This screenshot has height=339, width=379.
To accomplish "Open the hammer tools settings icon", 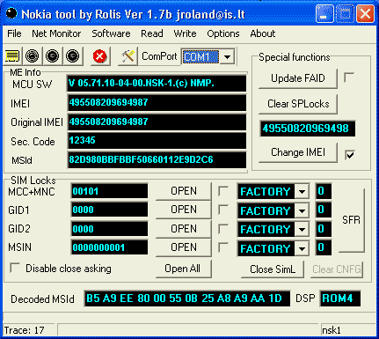I will (x=128, y=56).
